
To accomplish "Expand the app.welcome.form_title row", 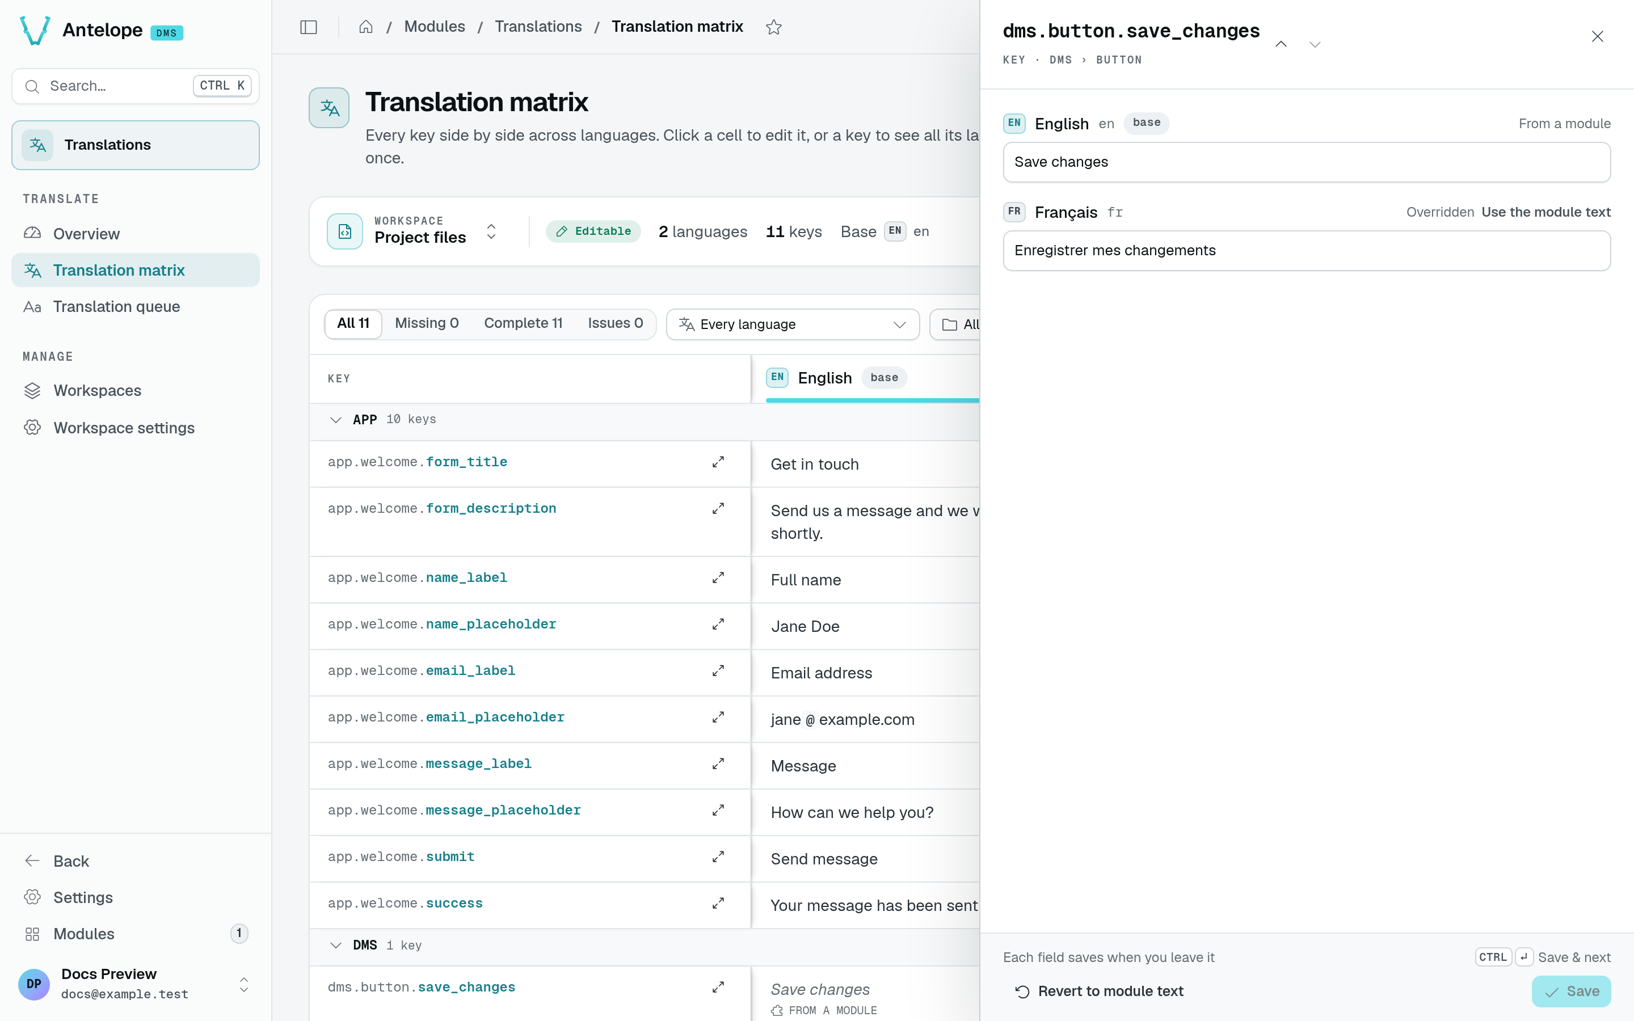I will coord(718,462).
